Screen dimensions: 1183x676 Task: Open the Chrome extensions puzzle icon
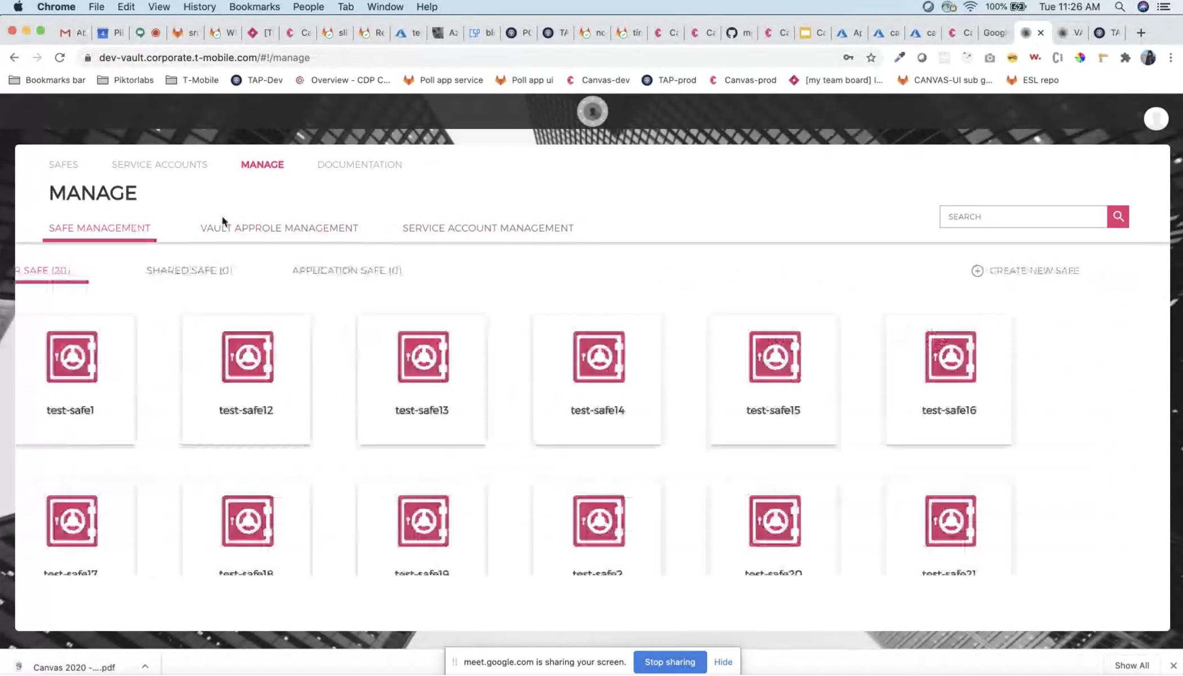[1125, 57]
